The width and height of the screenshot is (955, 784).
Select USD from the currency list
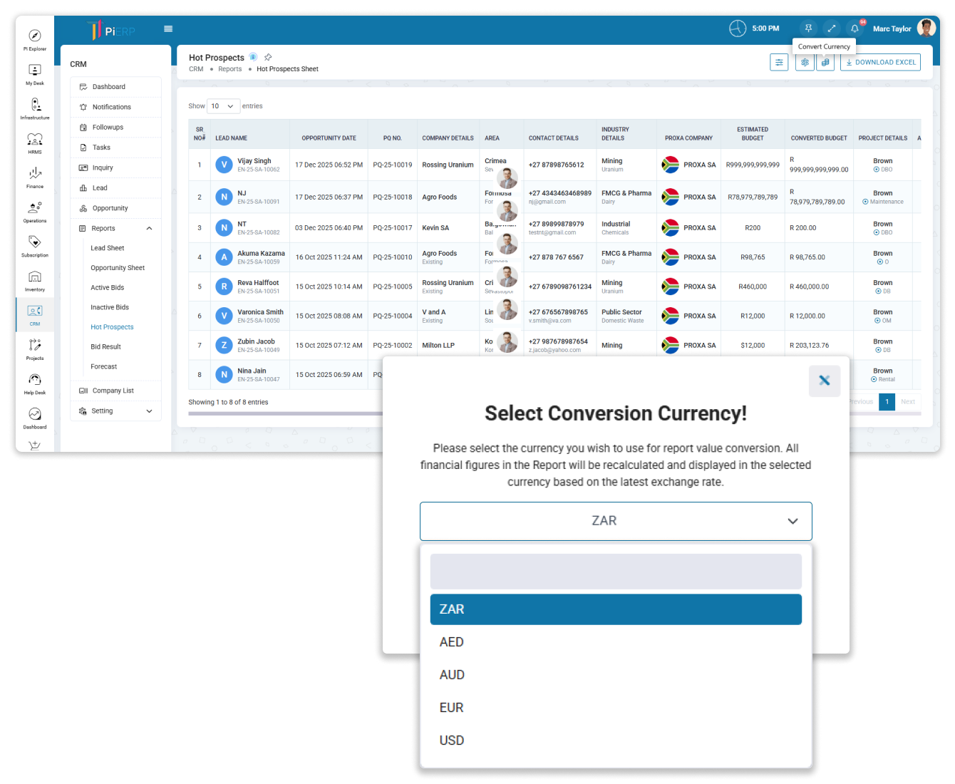(452, 741)
